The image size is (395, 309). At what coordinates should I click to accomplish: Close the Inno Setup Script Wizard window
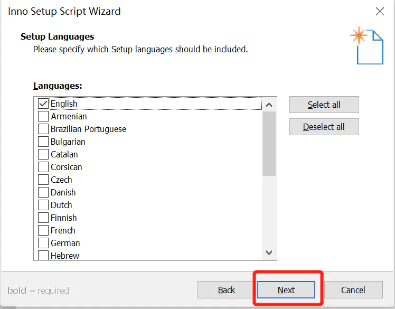click(380, 11)
